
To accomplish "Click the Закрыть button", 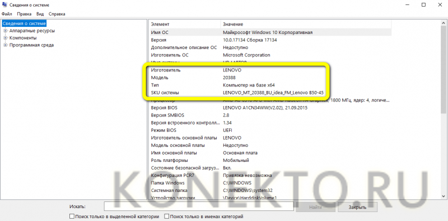I will tap(357, 207).
